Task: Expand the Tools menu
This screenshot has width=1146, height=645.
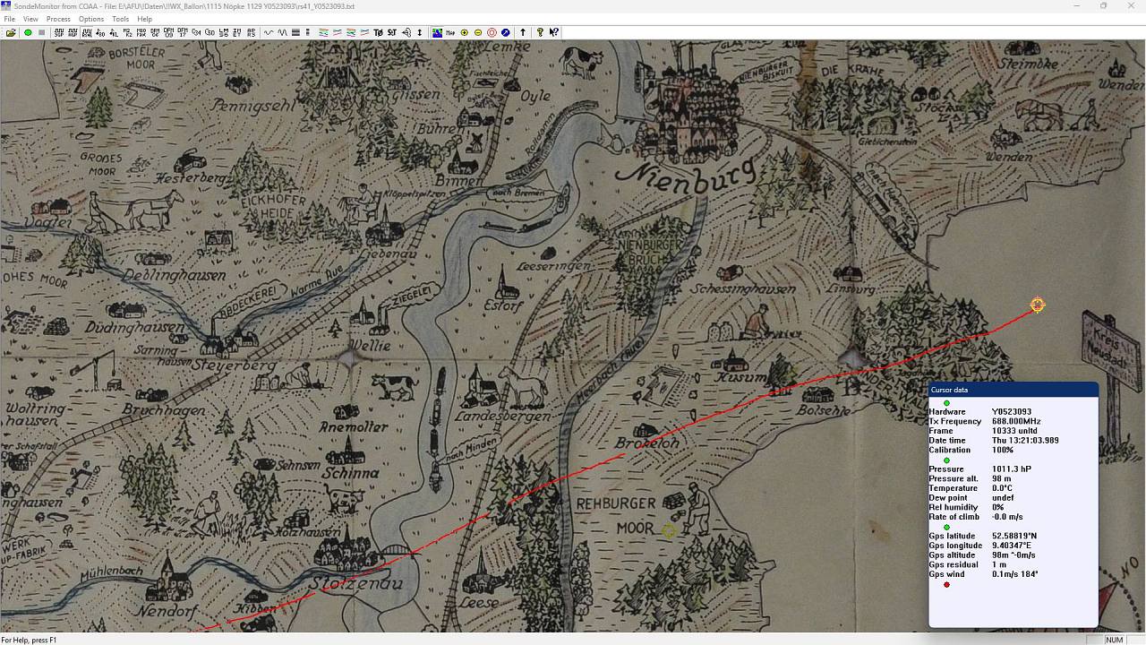Action: (120, 19)
